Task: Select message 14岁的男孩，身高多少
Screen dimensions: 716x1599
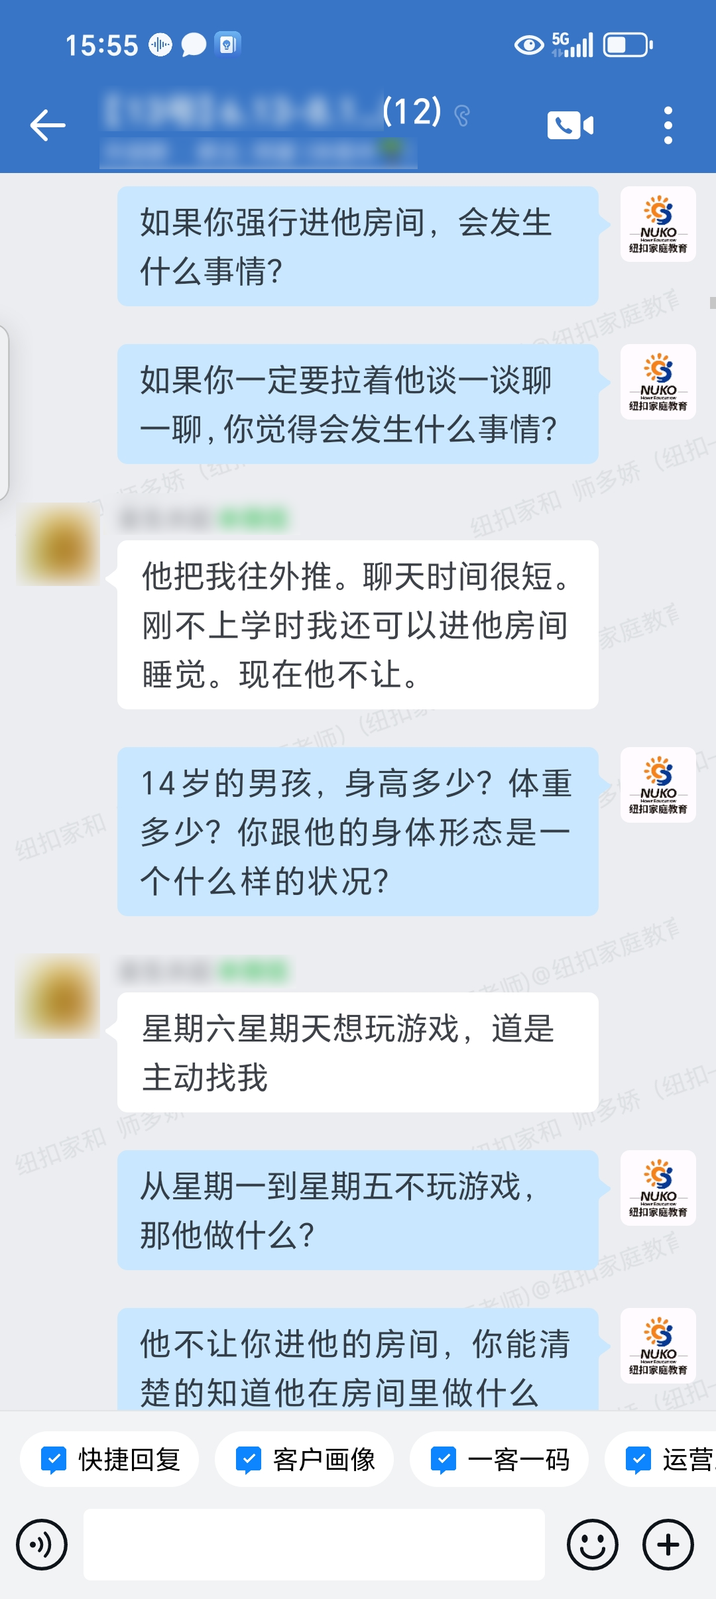Action: (358, 831)
